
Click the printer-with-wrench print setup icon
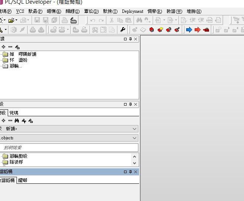click(73, 20)
